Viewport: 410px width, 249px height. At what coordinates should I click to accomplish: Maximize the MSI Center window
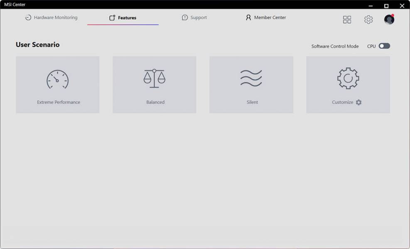point(386,5)
